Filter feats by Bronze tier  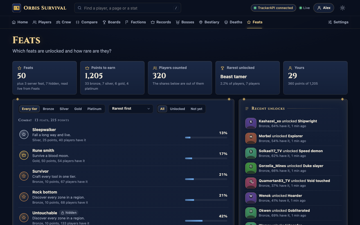point(48,109)
